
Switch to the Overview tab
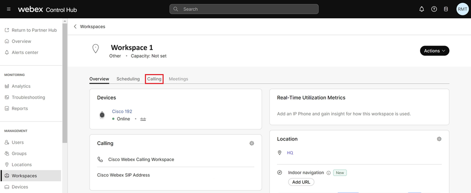tap(99, 79)
